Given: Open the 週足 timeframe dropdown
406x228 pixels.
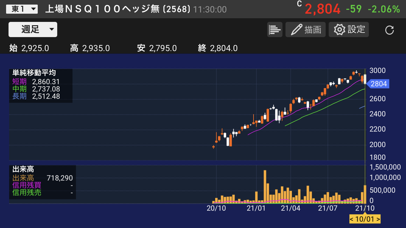Looking at the screenshot, I should point(33,29).
